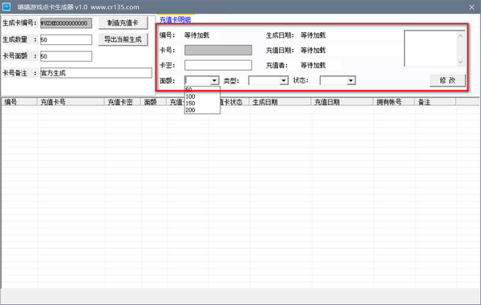This screenshot has width=481, height=305.
Task: Close the 点卡生成器 window
Action: 471,7
